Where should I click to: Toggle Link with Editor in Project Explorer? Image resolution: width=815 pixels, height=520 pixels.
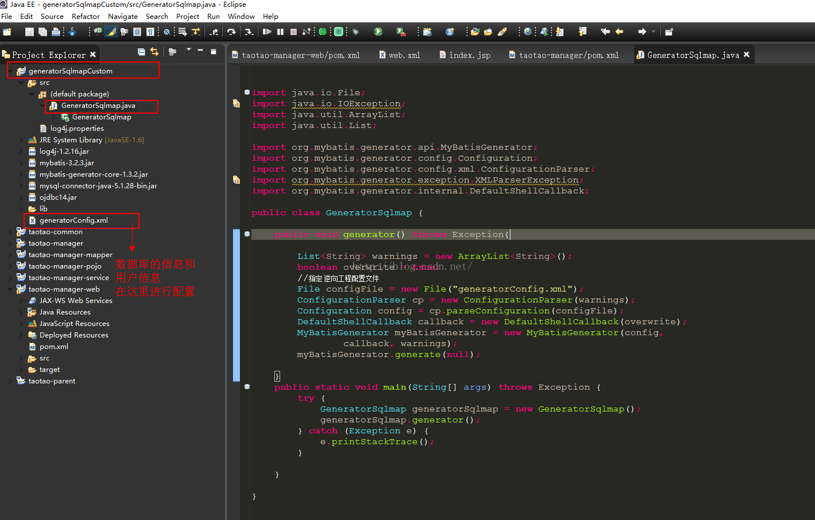point(154,52)
